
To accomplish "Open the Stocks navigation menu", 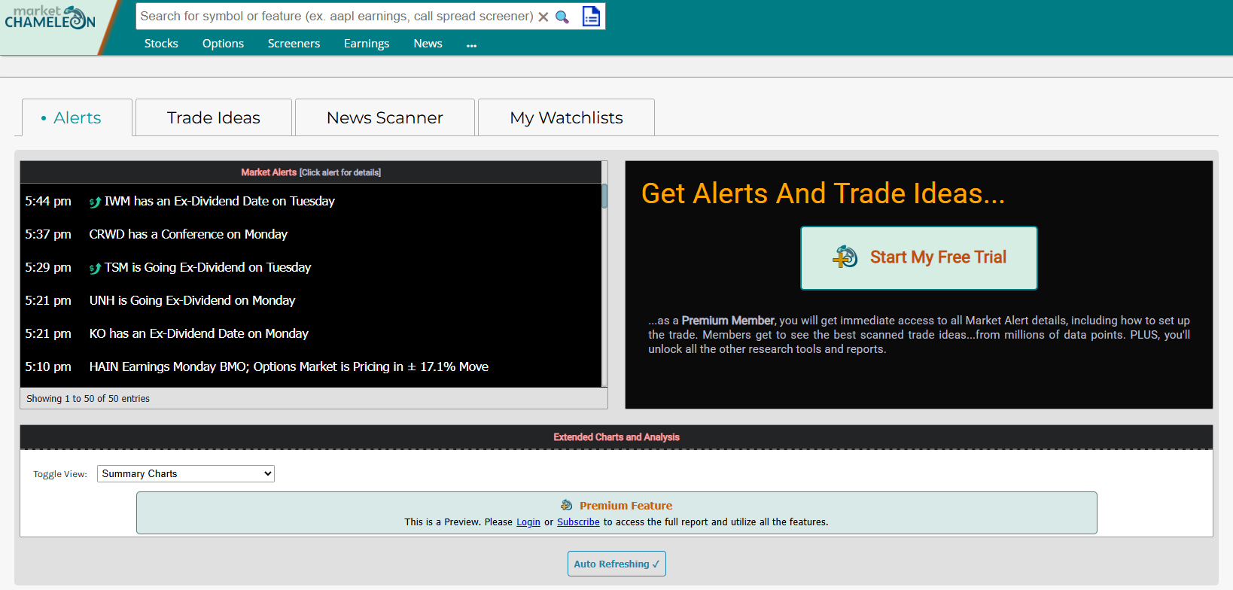I will [161, 44].
